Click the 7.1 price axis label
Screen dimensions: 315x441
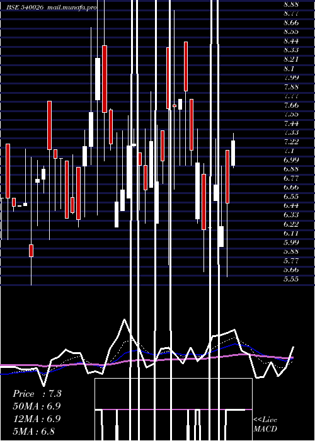coord(289,151)
